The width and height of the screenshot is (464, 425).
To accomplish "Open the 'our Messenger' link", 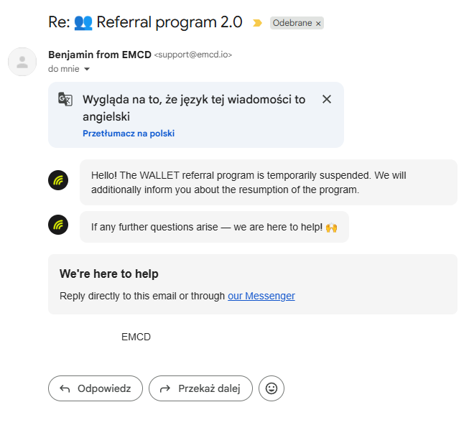I will pos(261,296).
